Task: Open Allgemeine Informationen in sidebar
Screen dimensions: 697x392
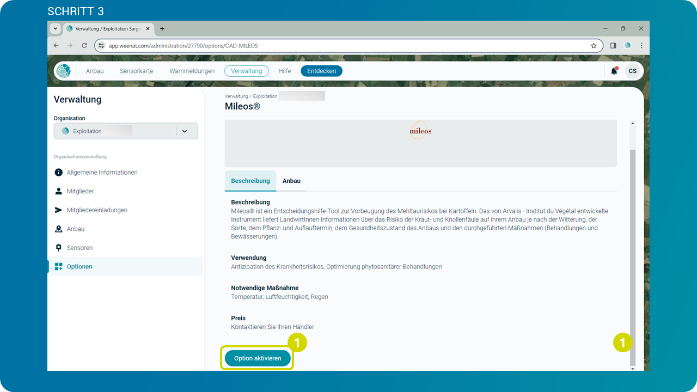Action: [x=102, y=173]
